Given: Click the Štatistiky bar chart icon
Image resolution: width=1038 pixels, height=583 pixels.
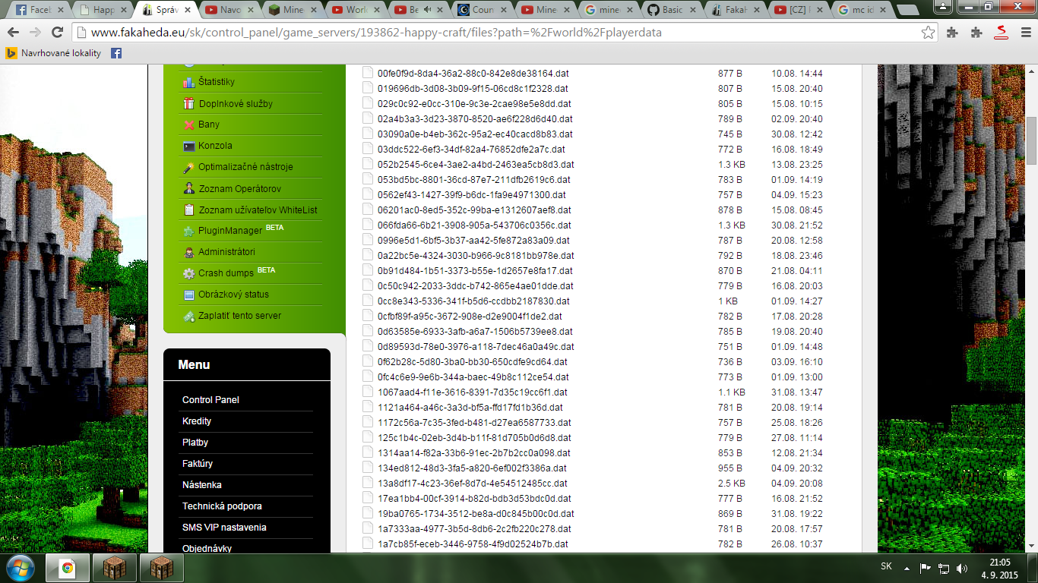Looking at the screenshot, I should click(x=189, y=82).
